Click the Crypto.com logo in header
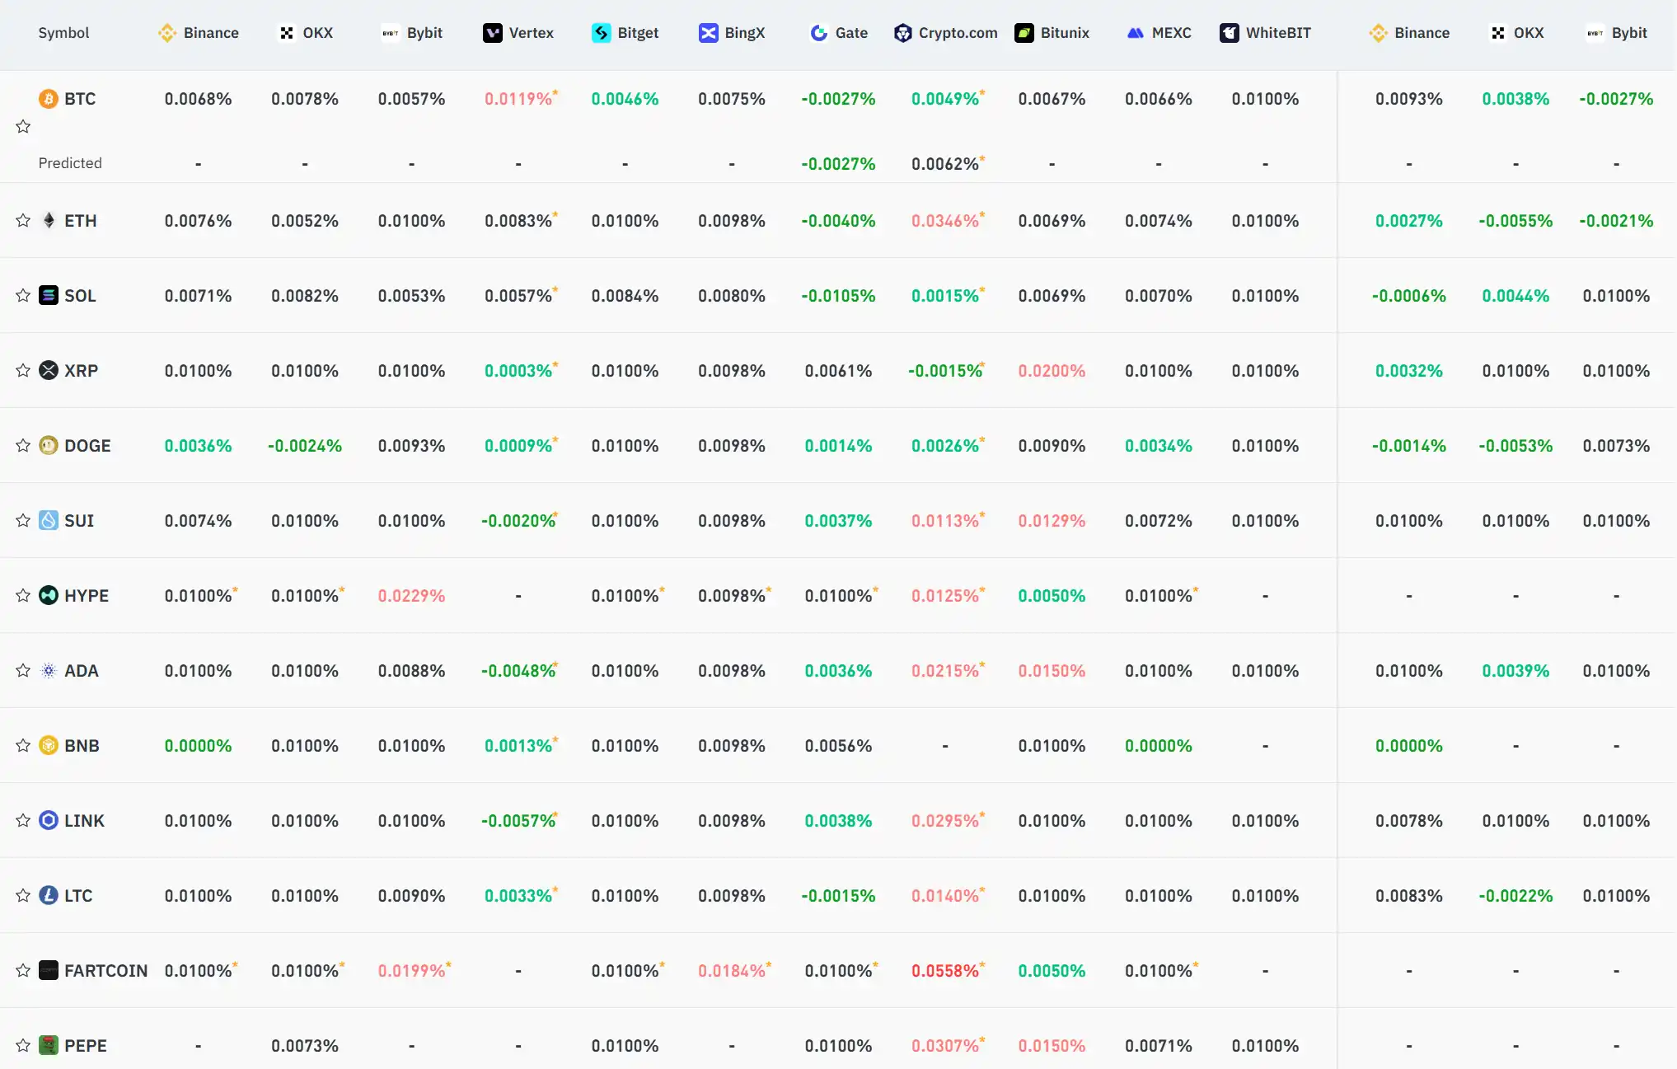This screenshot has width=1677, height=1069. pos(903,33)
